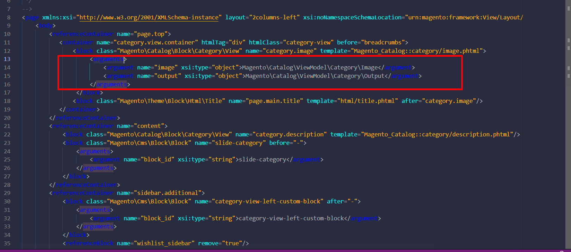Select line number 33 in gutter
The image size is (571, 252).
tap(7, 227)
